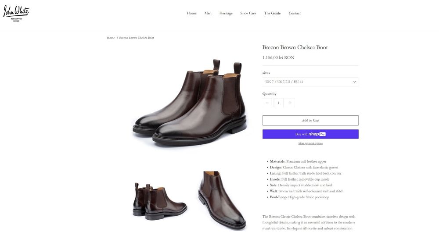This screenshot has height=232, width=439.
Task: Buy with Shop Pay button
Action: pyautogui.click(x=310, y=134)
